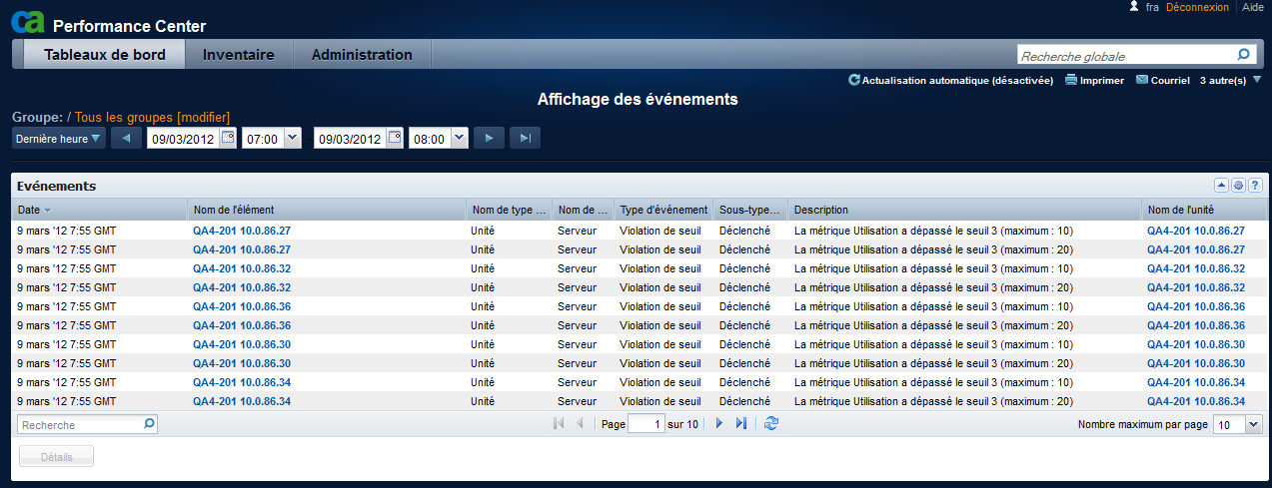Open first QA4-201 10.0.86.32 unit name link
Viewport: 1272px width, 488px height.
coord(1196,268)
